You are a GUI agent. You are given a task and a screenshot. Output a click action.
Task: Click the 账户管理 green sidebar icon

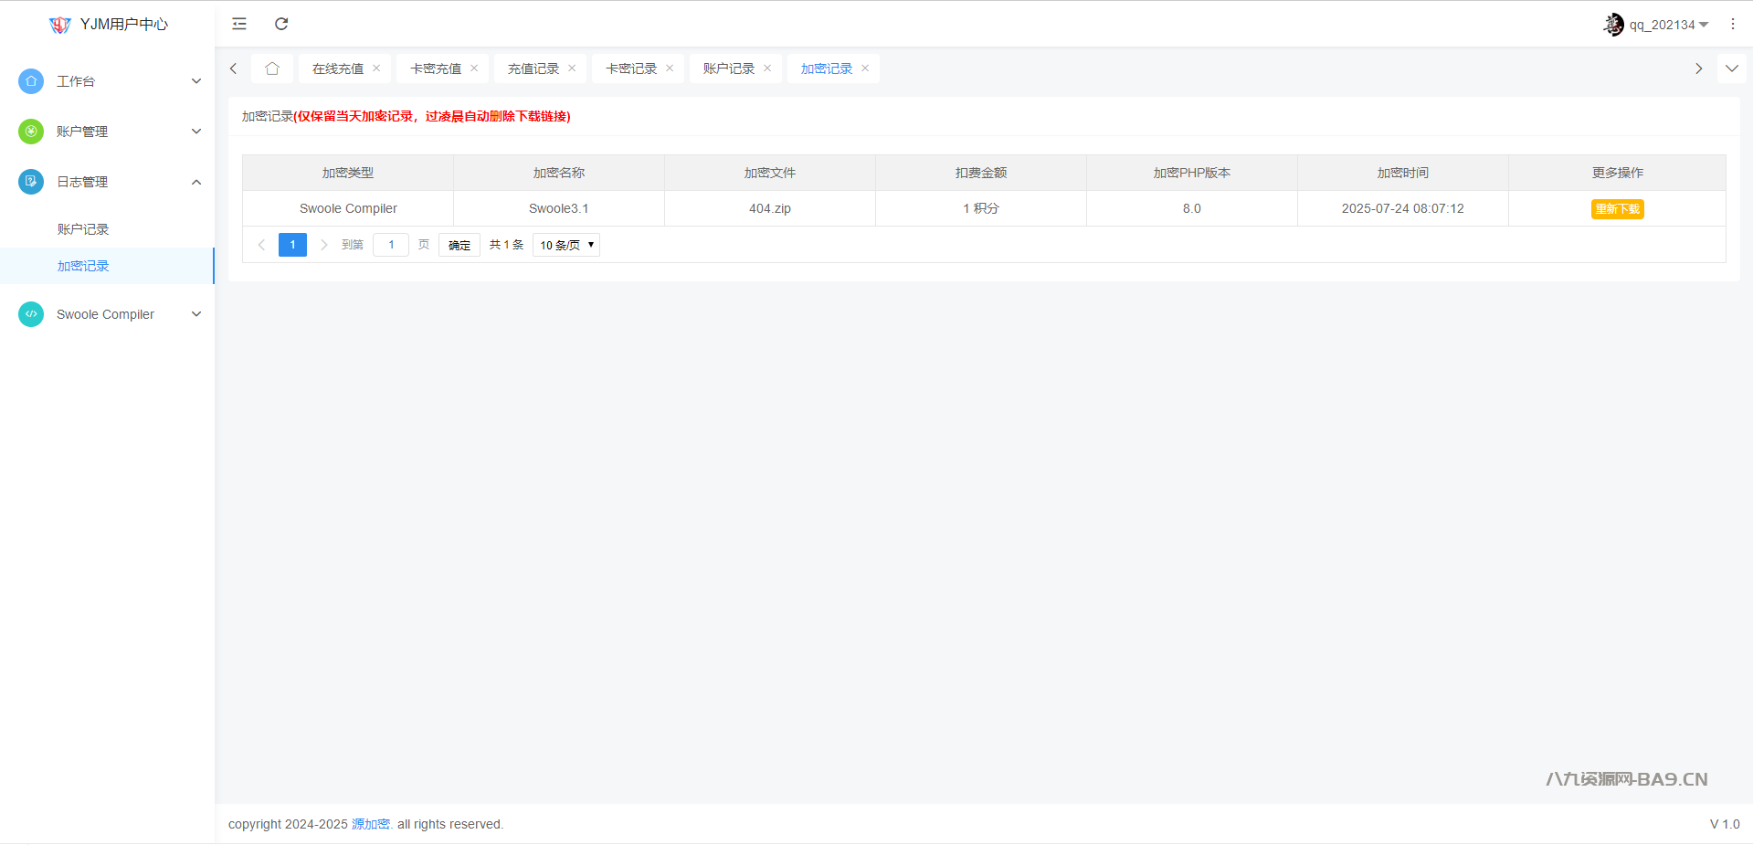coord(31,132)
